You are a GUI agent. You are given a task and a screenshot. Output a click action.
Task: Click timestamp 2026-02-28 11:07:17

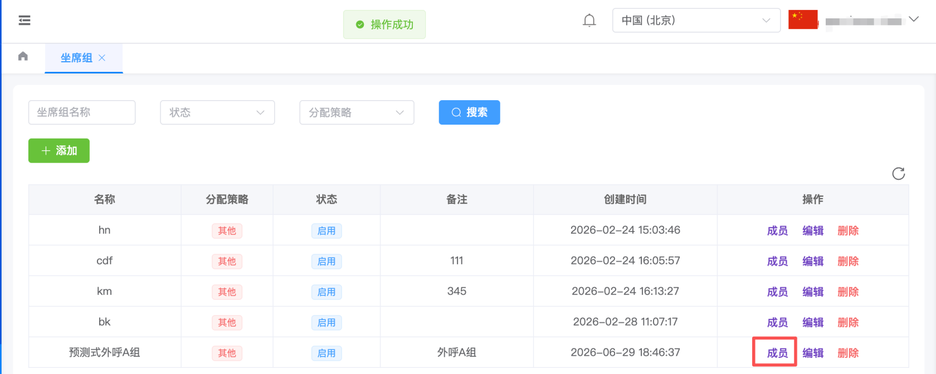(625, 322)
